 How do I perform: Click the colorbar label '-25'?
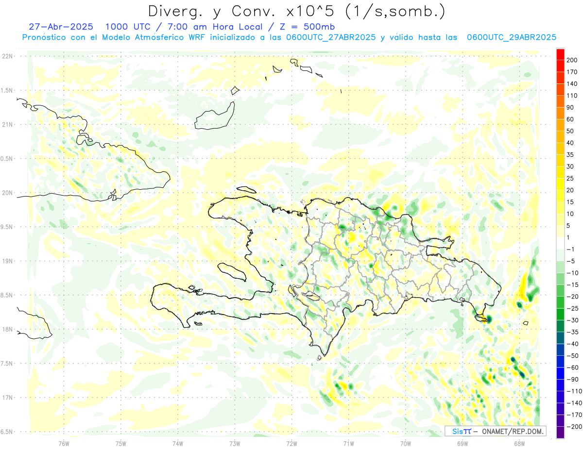(572, 309)
